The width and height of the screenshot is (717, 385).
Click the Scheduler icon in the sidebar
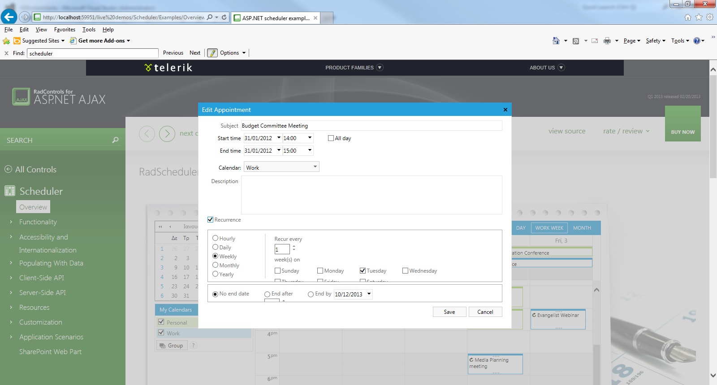(x=10, y=191)
